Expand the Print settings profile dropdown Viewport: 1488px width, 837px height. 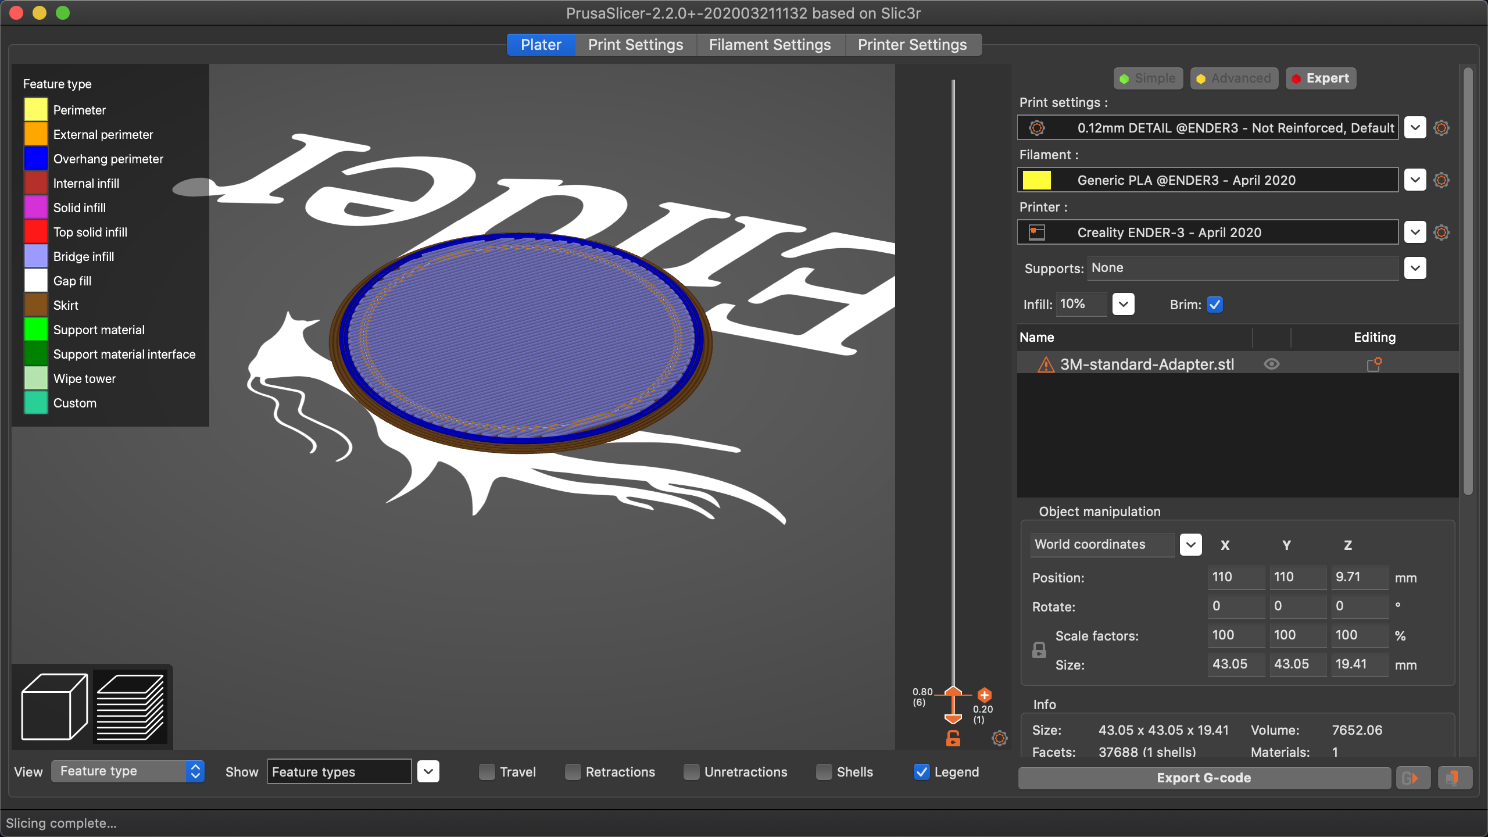click(x=1414, y=127)
